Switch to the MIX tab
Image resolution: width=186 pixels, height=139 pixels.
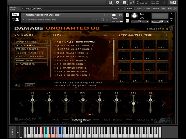(56, 120)
